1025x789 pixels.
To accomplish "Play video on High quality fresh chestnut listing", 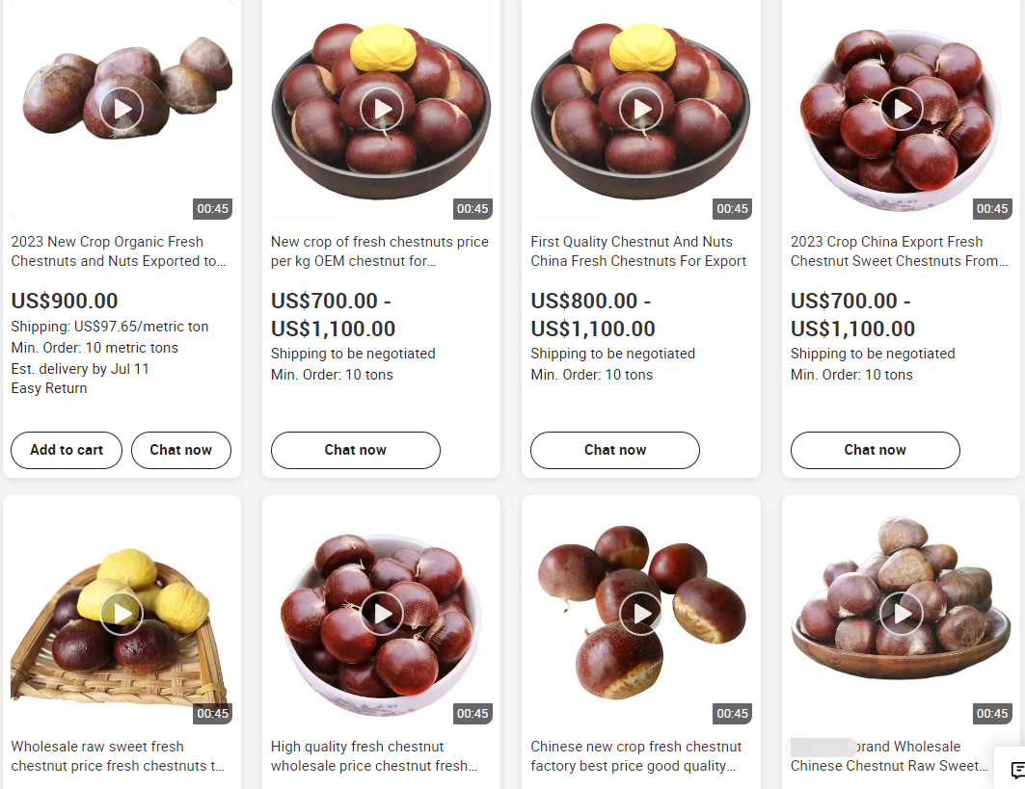I will 382,614.
